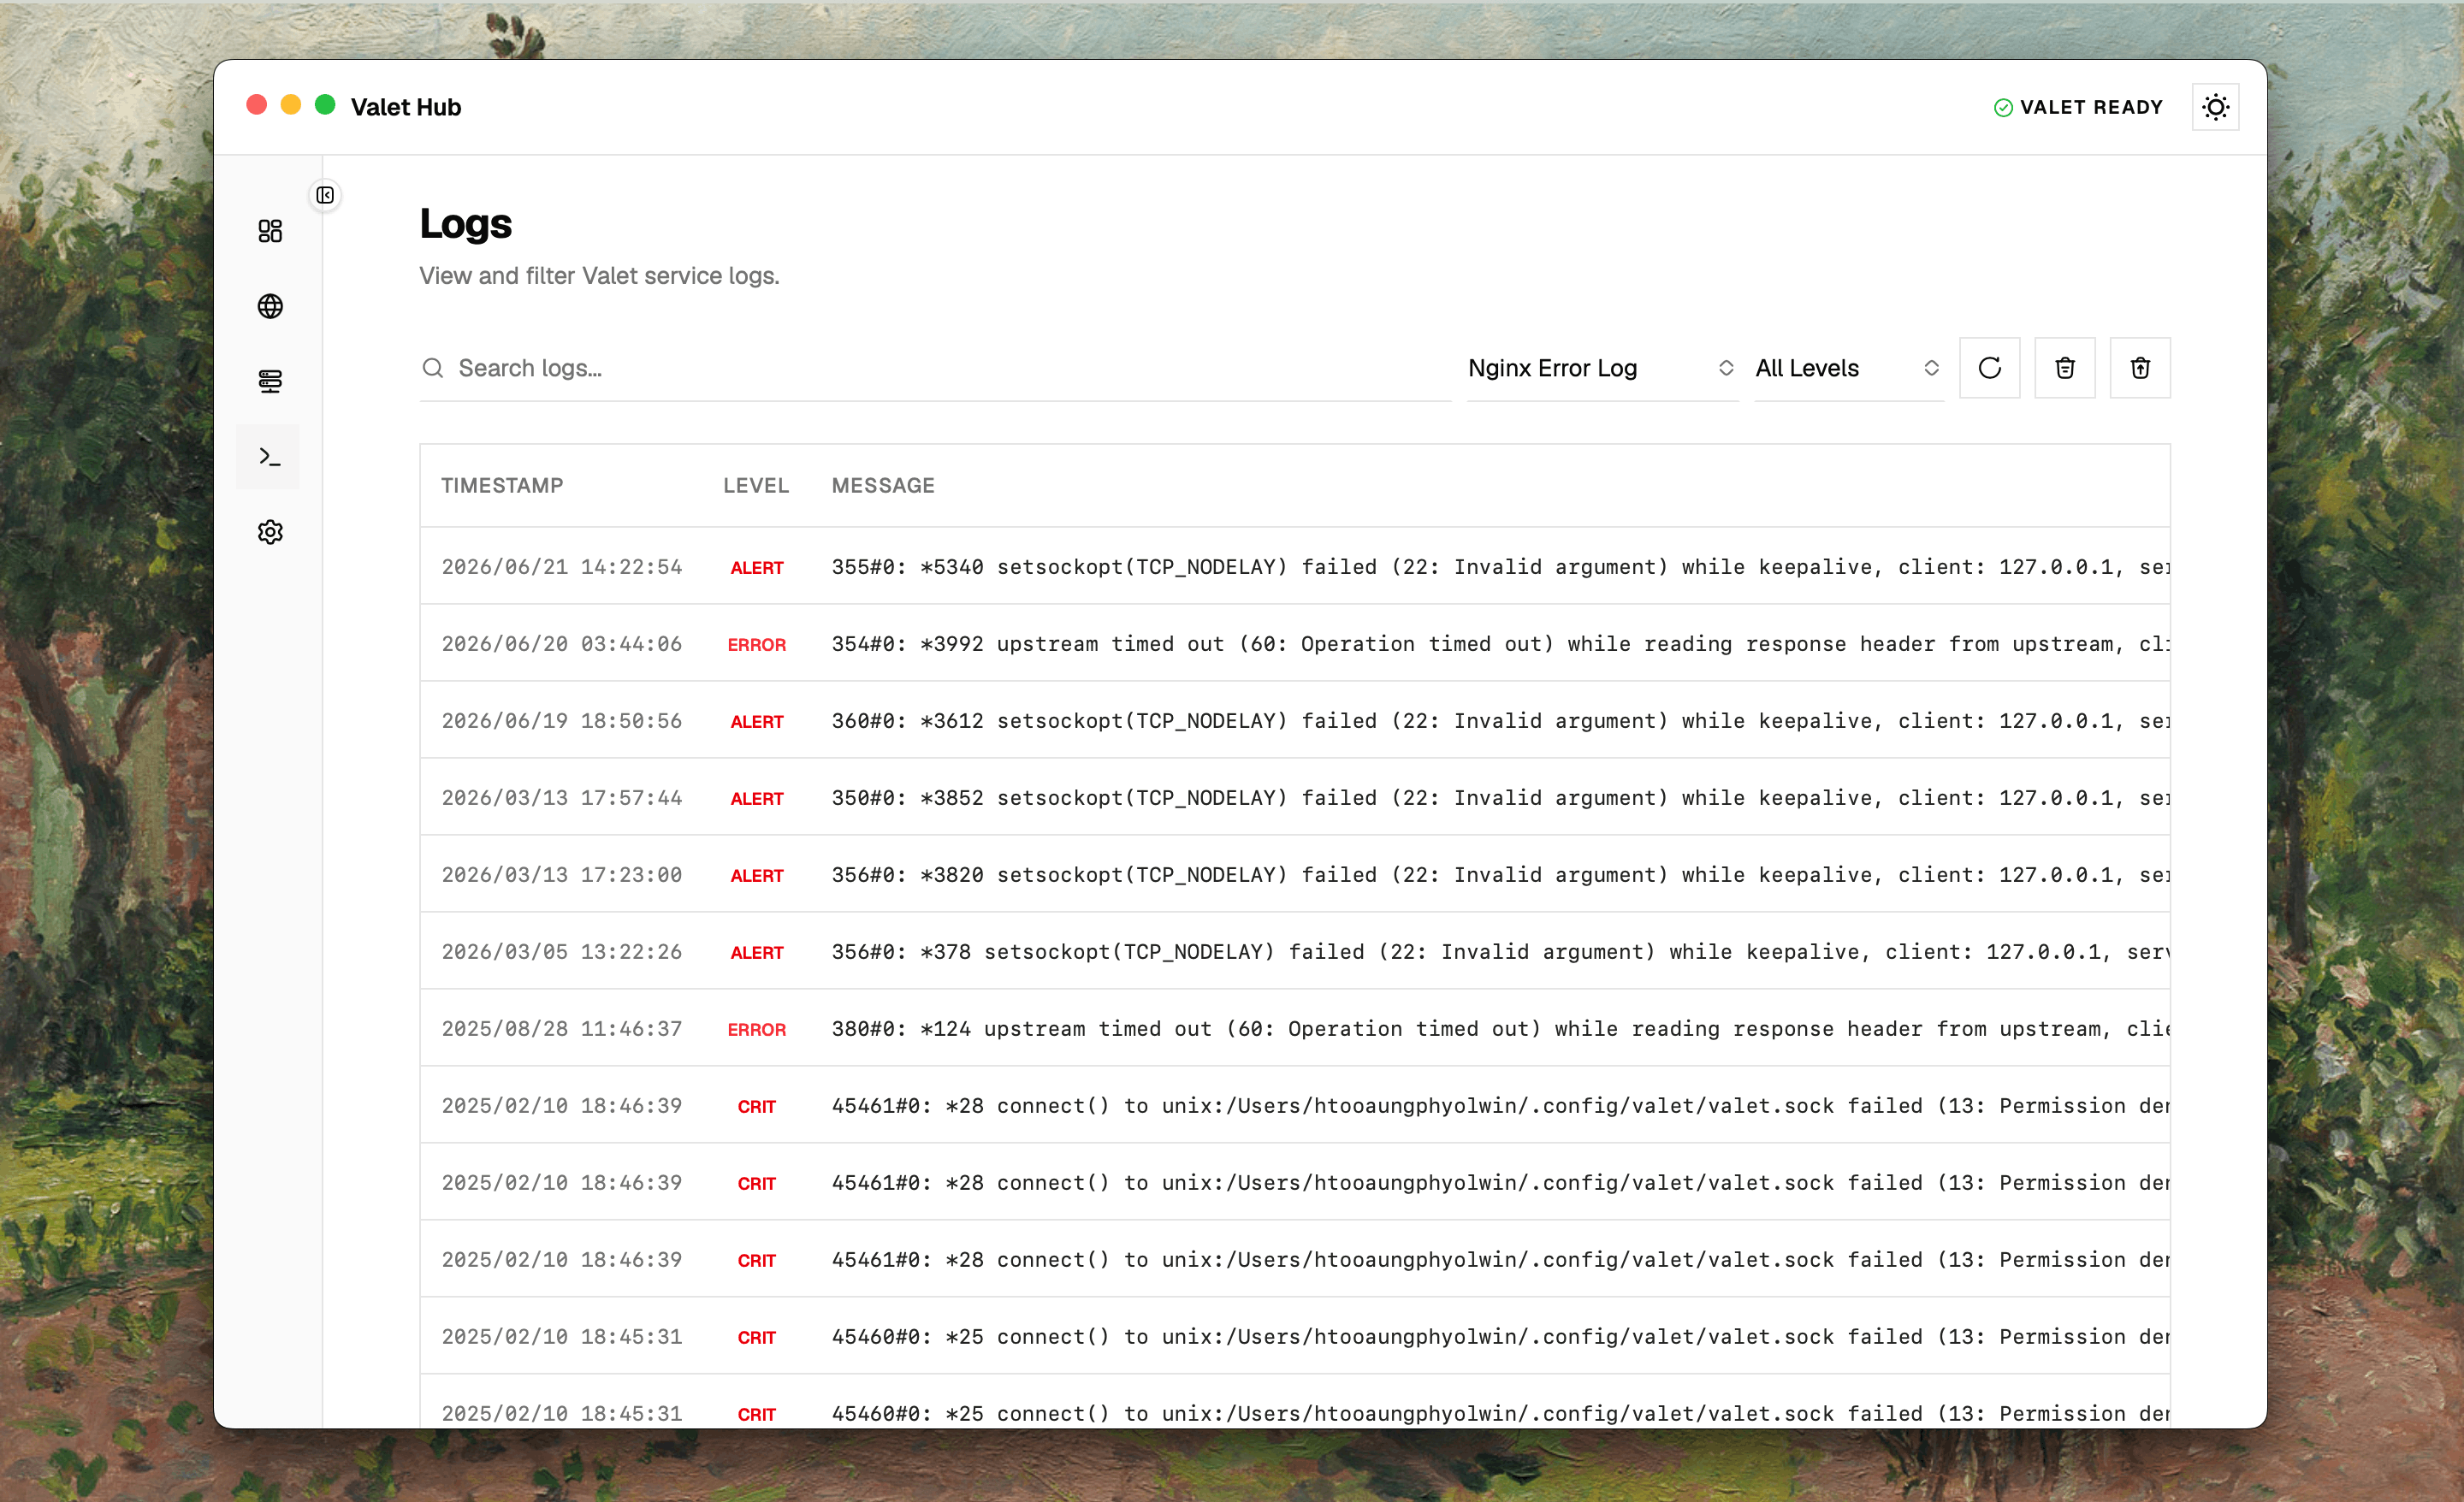The width and height of the screenshot is (2464, 1502).
Task: Select message starting 356#0: *3820 setsockopt
Action: [1500, 875]
